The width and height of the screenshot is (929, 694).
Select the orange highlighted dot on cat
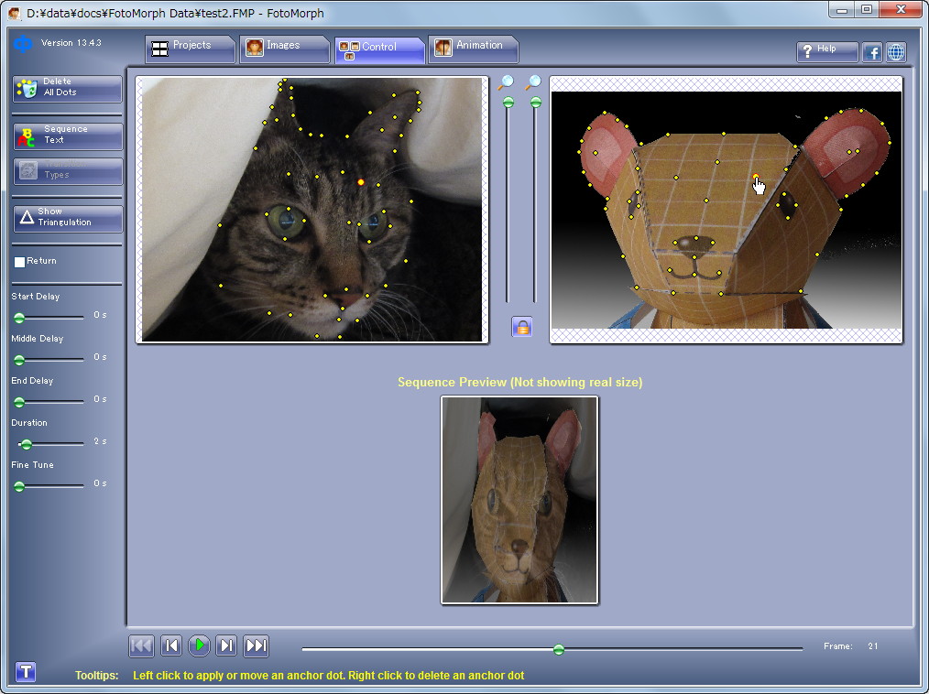click(x=360, y=182)
